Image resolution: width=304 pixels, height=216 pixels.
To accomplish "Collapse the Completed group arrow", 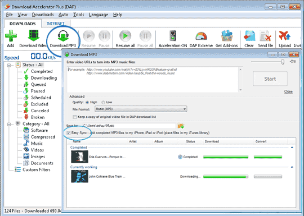I will pyautogui.click(x=292, y=148).
